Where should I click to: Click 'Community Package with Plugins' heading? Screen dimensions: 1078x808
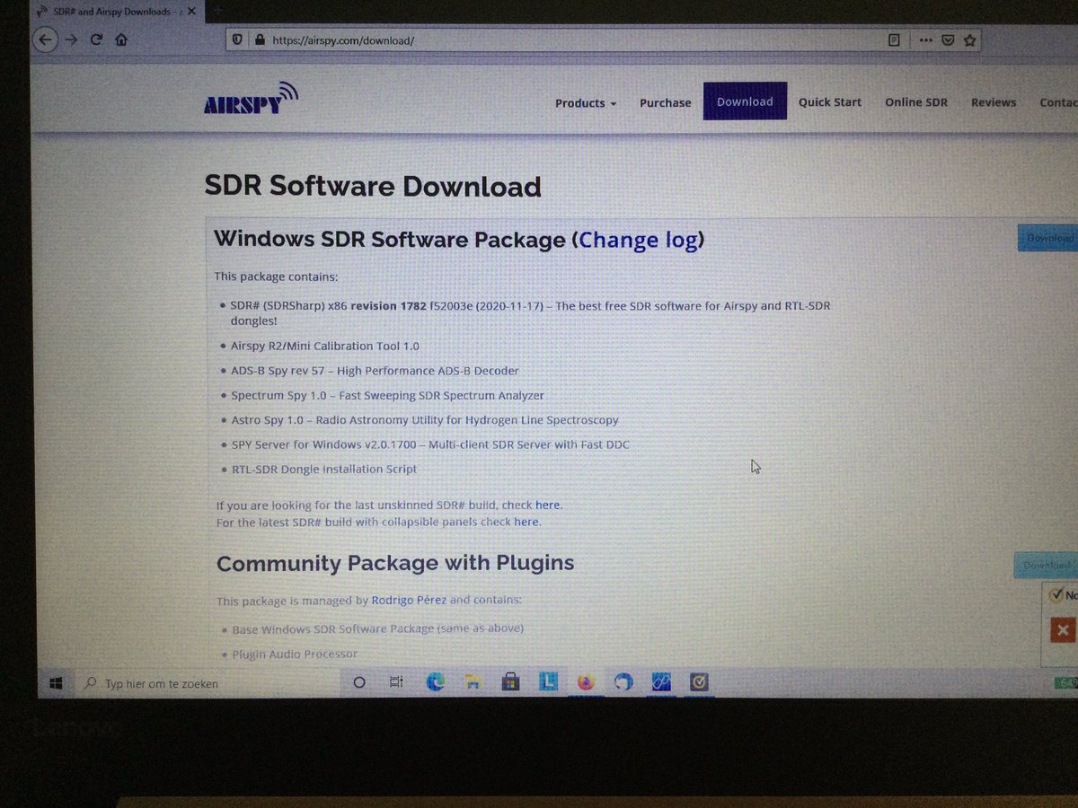pyautogui.click(x=395, y=564)
